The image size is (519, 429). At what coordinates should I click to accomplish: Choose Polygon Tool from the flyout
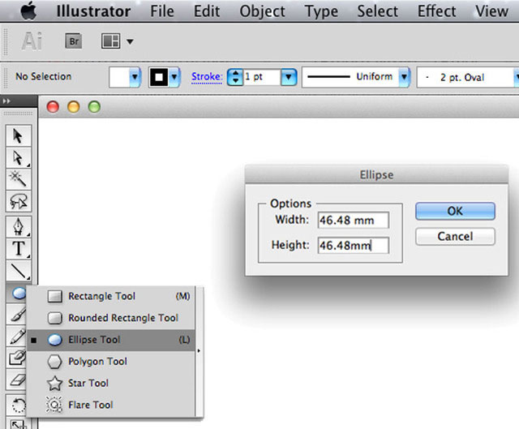[x=110, y=362]
